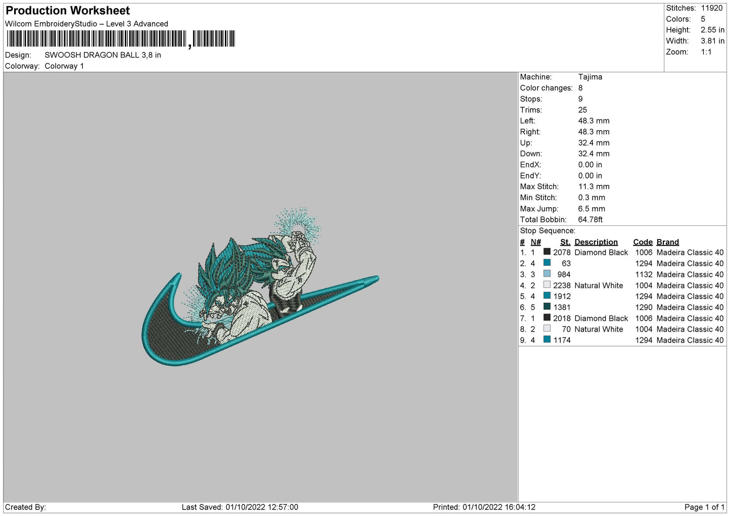The image size is (730, 516).
Task: Click the Stitches count value 11920
Action: (711, 8)
